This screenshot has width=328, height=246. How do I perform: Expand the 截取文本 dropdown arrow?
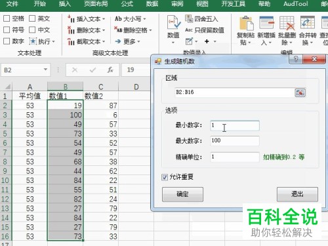(104, 41)
